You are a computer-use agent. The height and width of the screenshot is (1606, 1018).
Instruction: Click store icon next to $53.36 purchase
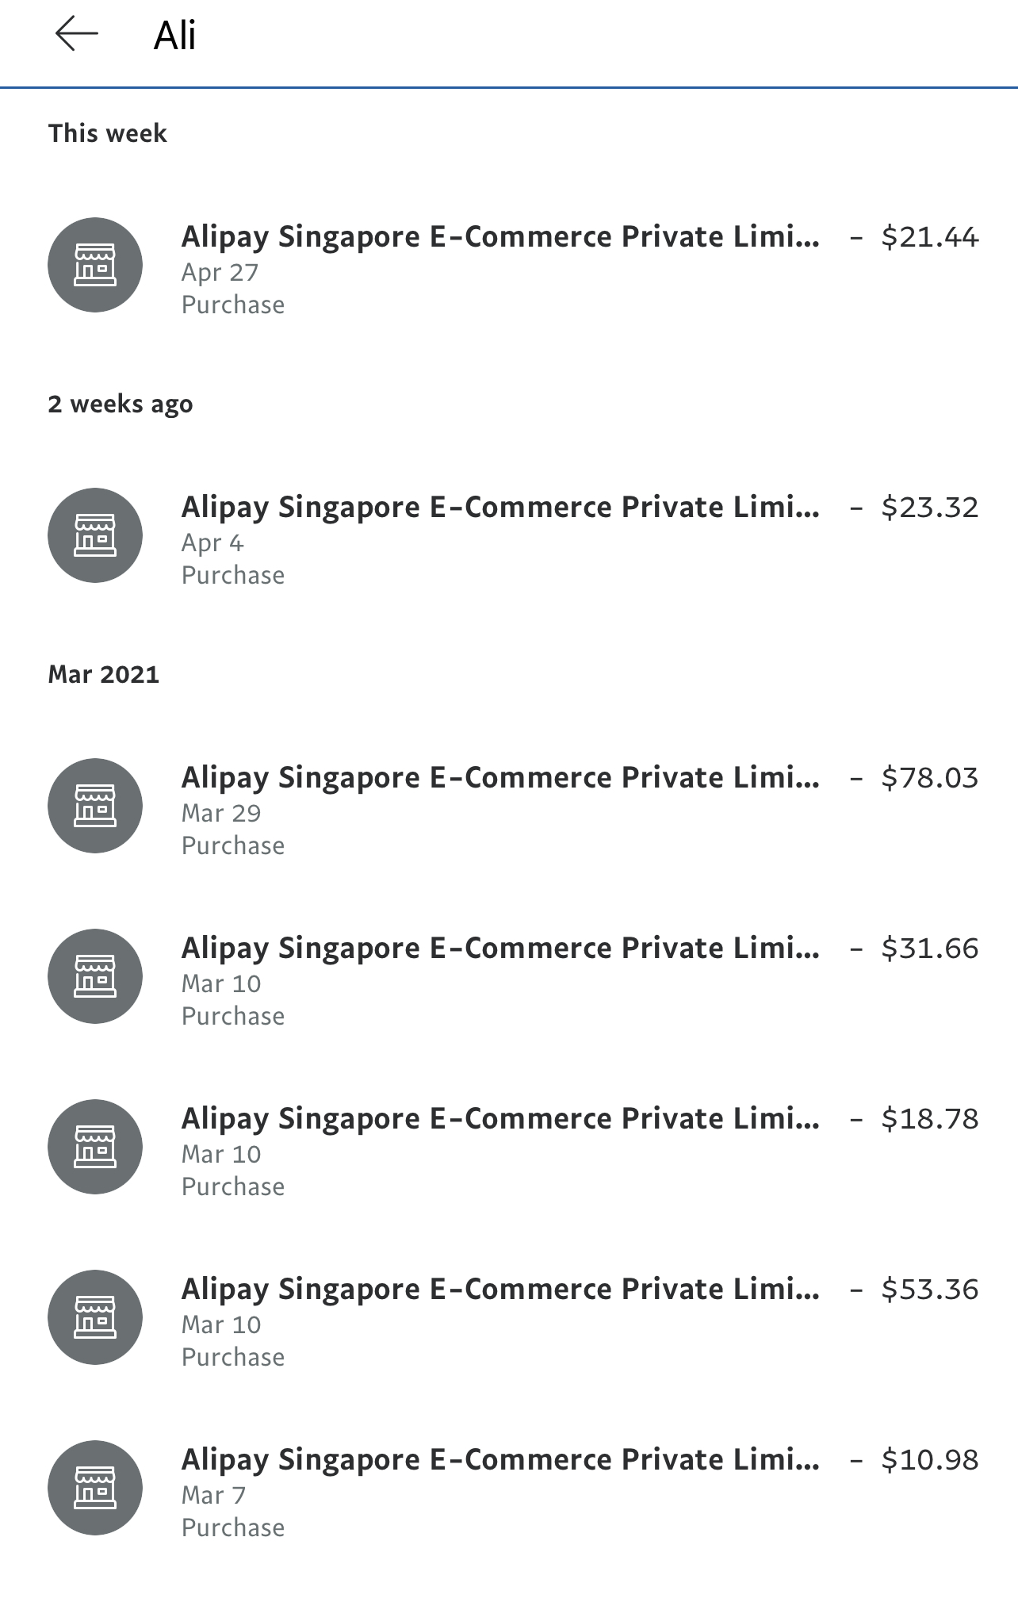[95, 1317]
